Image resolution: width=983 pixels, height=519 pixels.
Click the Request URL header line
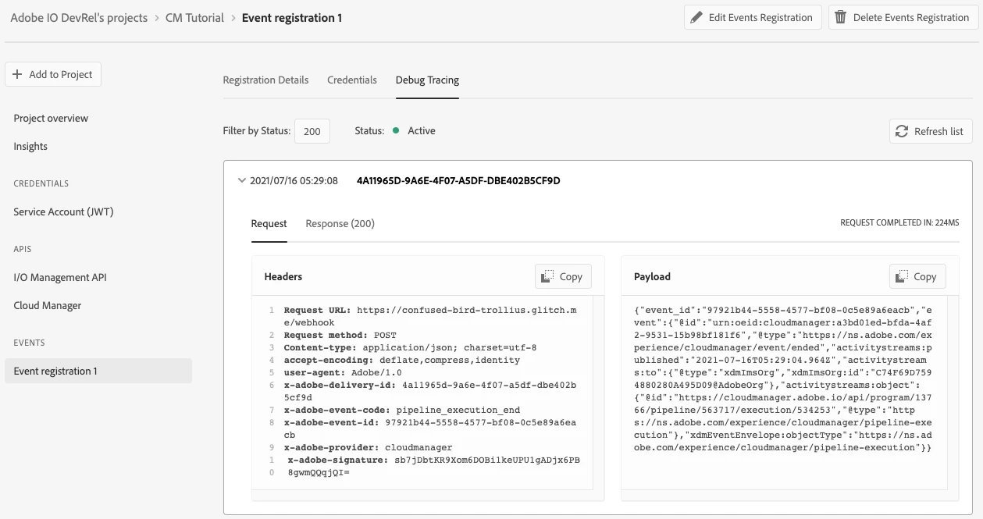click(430, 316)
